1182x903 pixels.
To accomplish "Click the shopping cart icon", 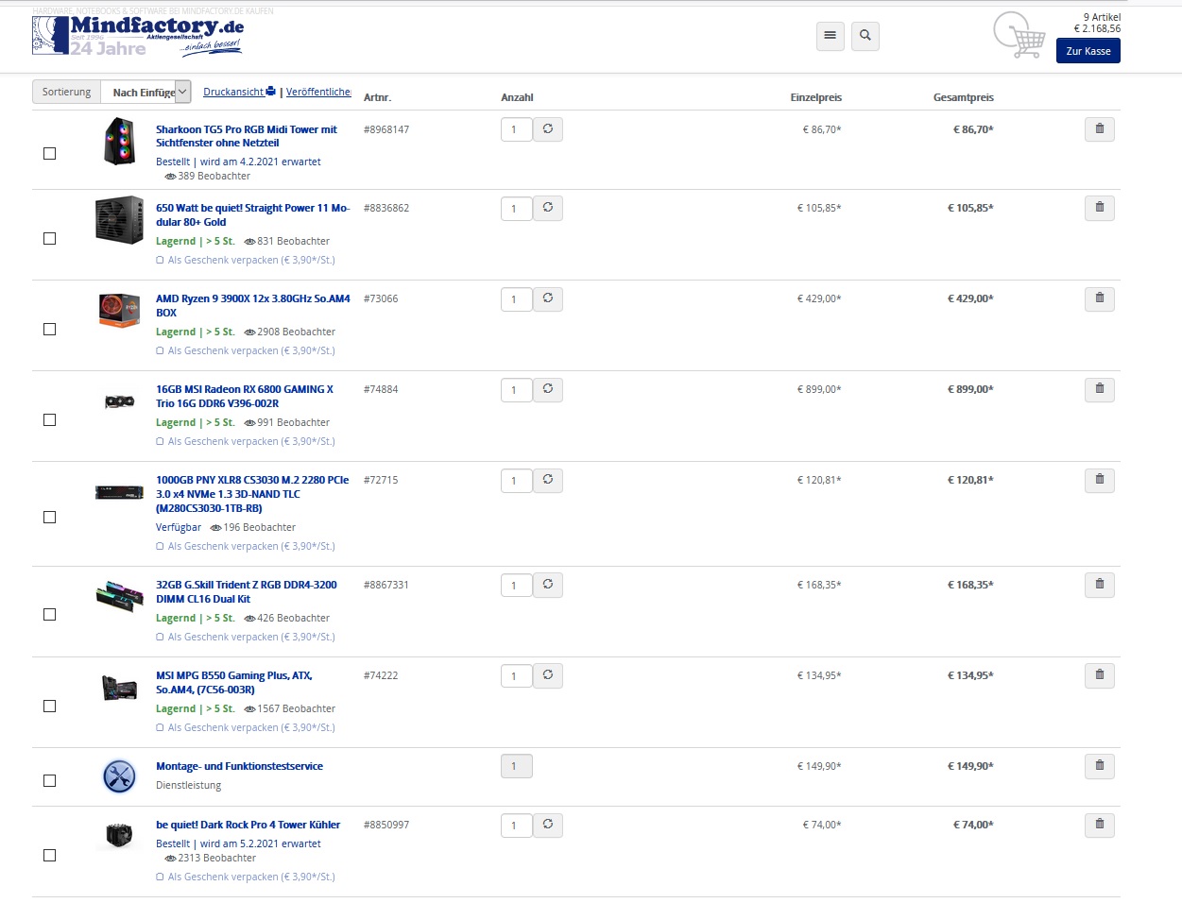I will point(1019,36).
